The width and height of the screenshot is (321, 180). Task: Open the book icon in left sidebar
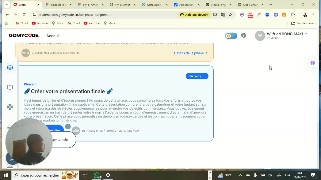10,87
